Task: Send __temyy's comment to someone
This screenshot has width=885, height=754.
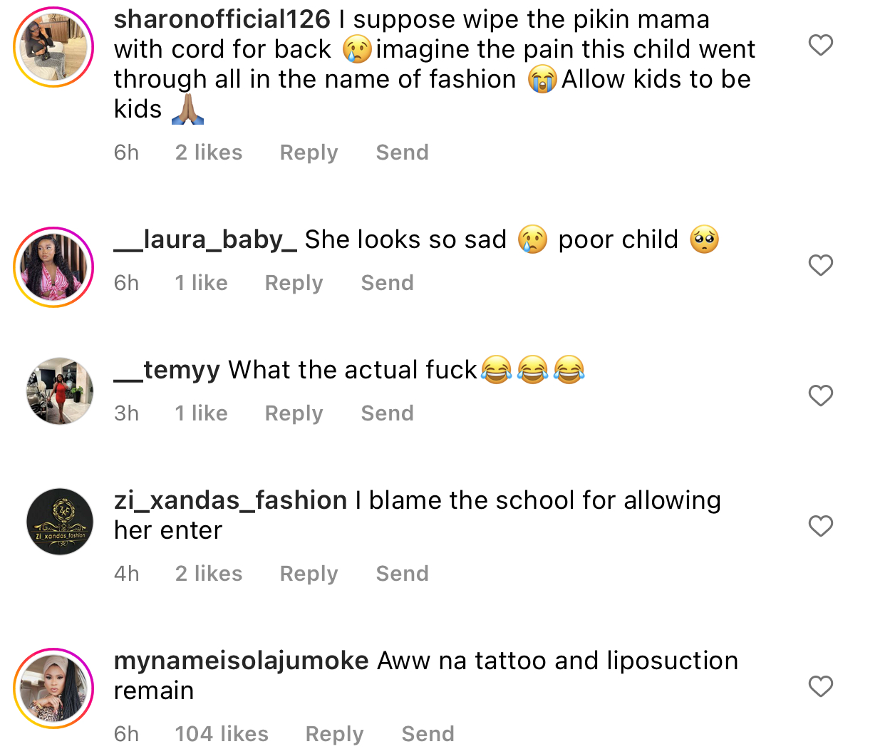Action: click(x=387, y=413)
